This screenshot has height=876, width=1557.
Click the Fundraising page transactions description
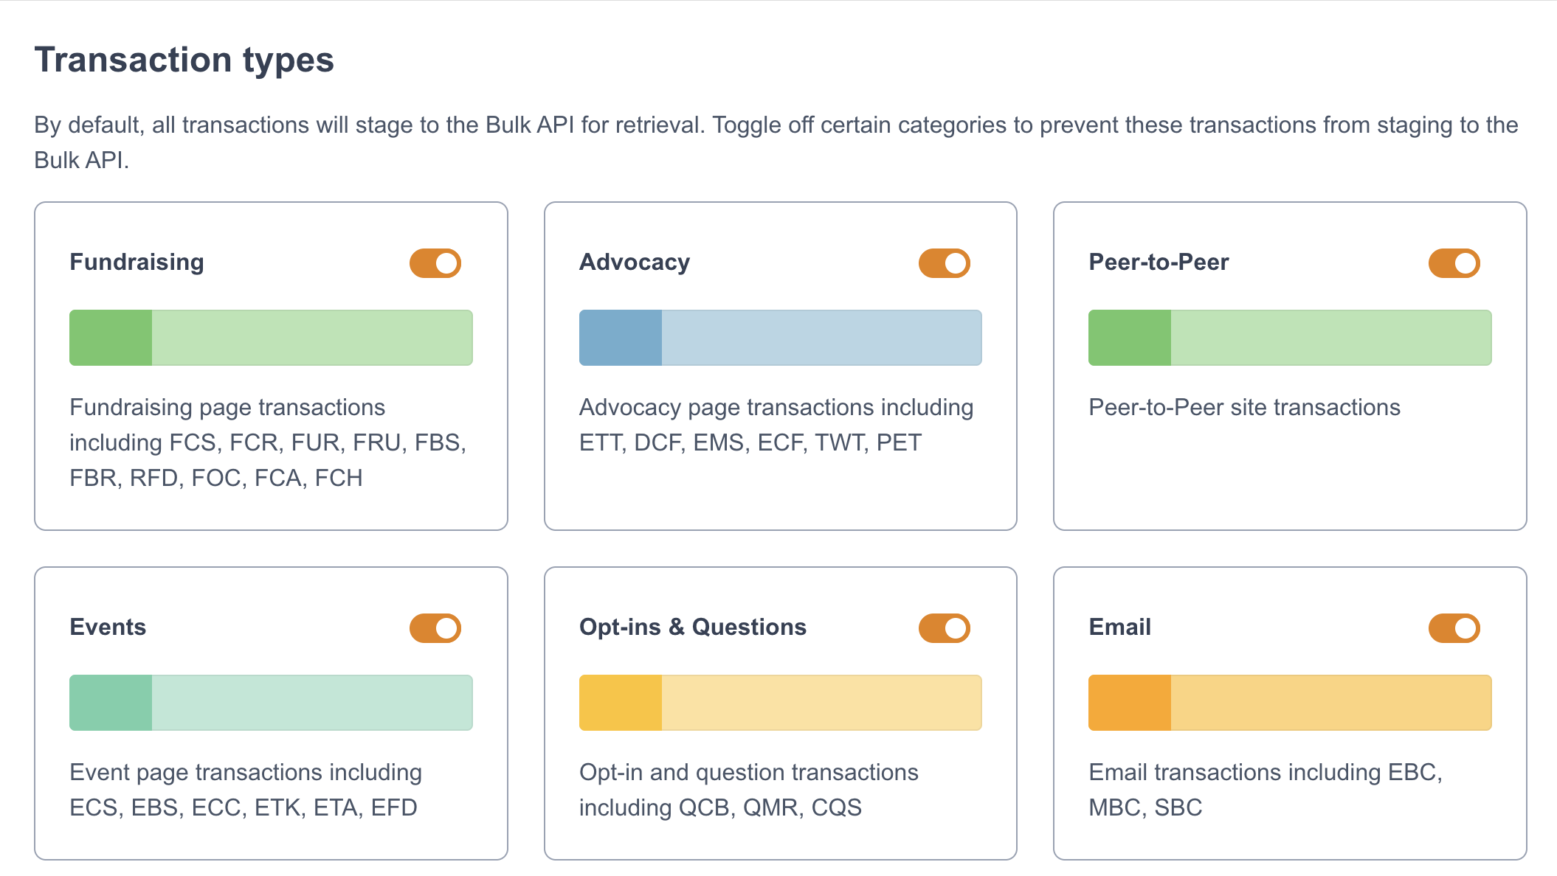[x=268, y=442]
